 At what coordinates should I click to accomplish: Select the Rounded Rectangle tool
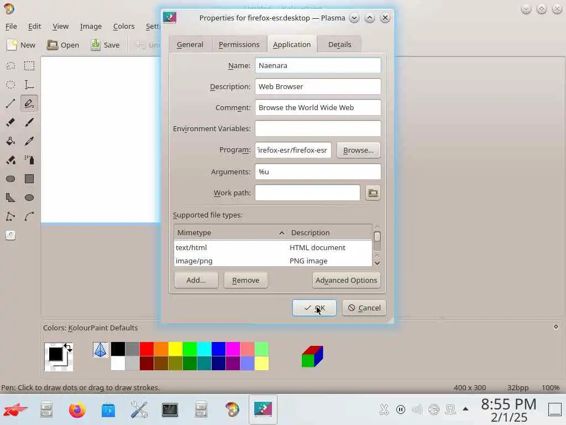(11, 179)
